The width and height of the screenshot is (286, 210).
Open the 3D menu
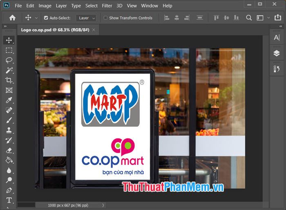coord(119,6)
